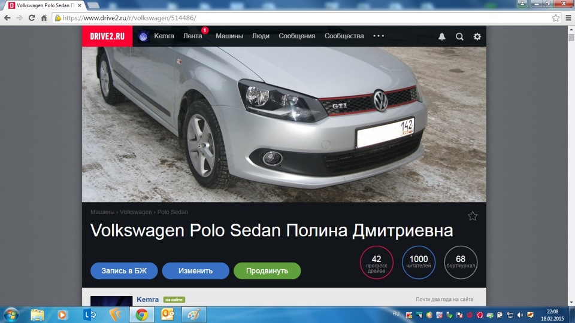The width and height of the screenshot is (575, 323).
Task: Open the Kemra profile link below the buttons
Action: (147, 300)
